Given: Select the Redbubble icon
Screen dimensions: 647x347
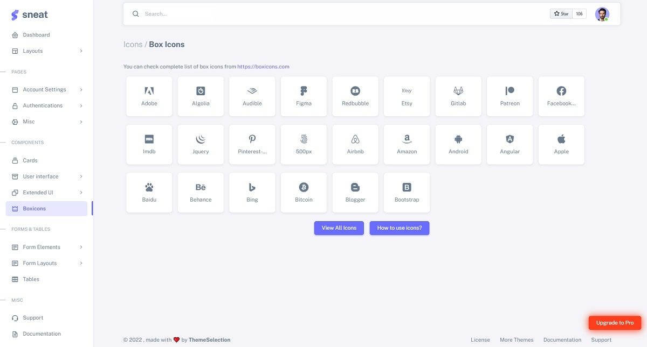Looking at the screenshot, I should [x=355, y=95].
